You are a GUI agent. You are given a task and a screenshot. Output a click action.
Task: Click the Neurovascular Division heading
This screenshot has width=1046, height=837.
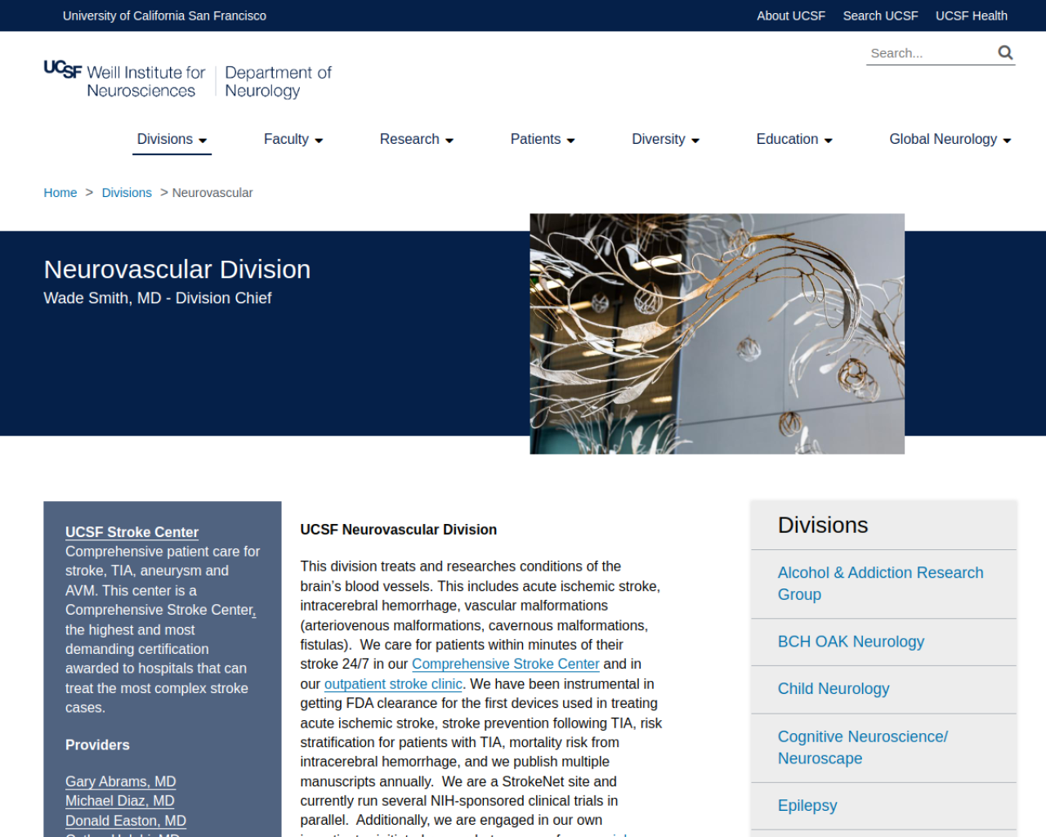coord(177,269)
